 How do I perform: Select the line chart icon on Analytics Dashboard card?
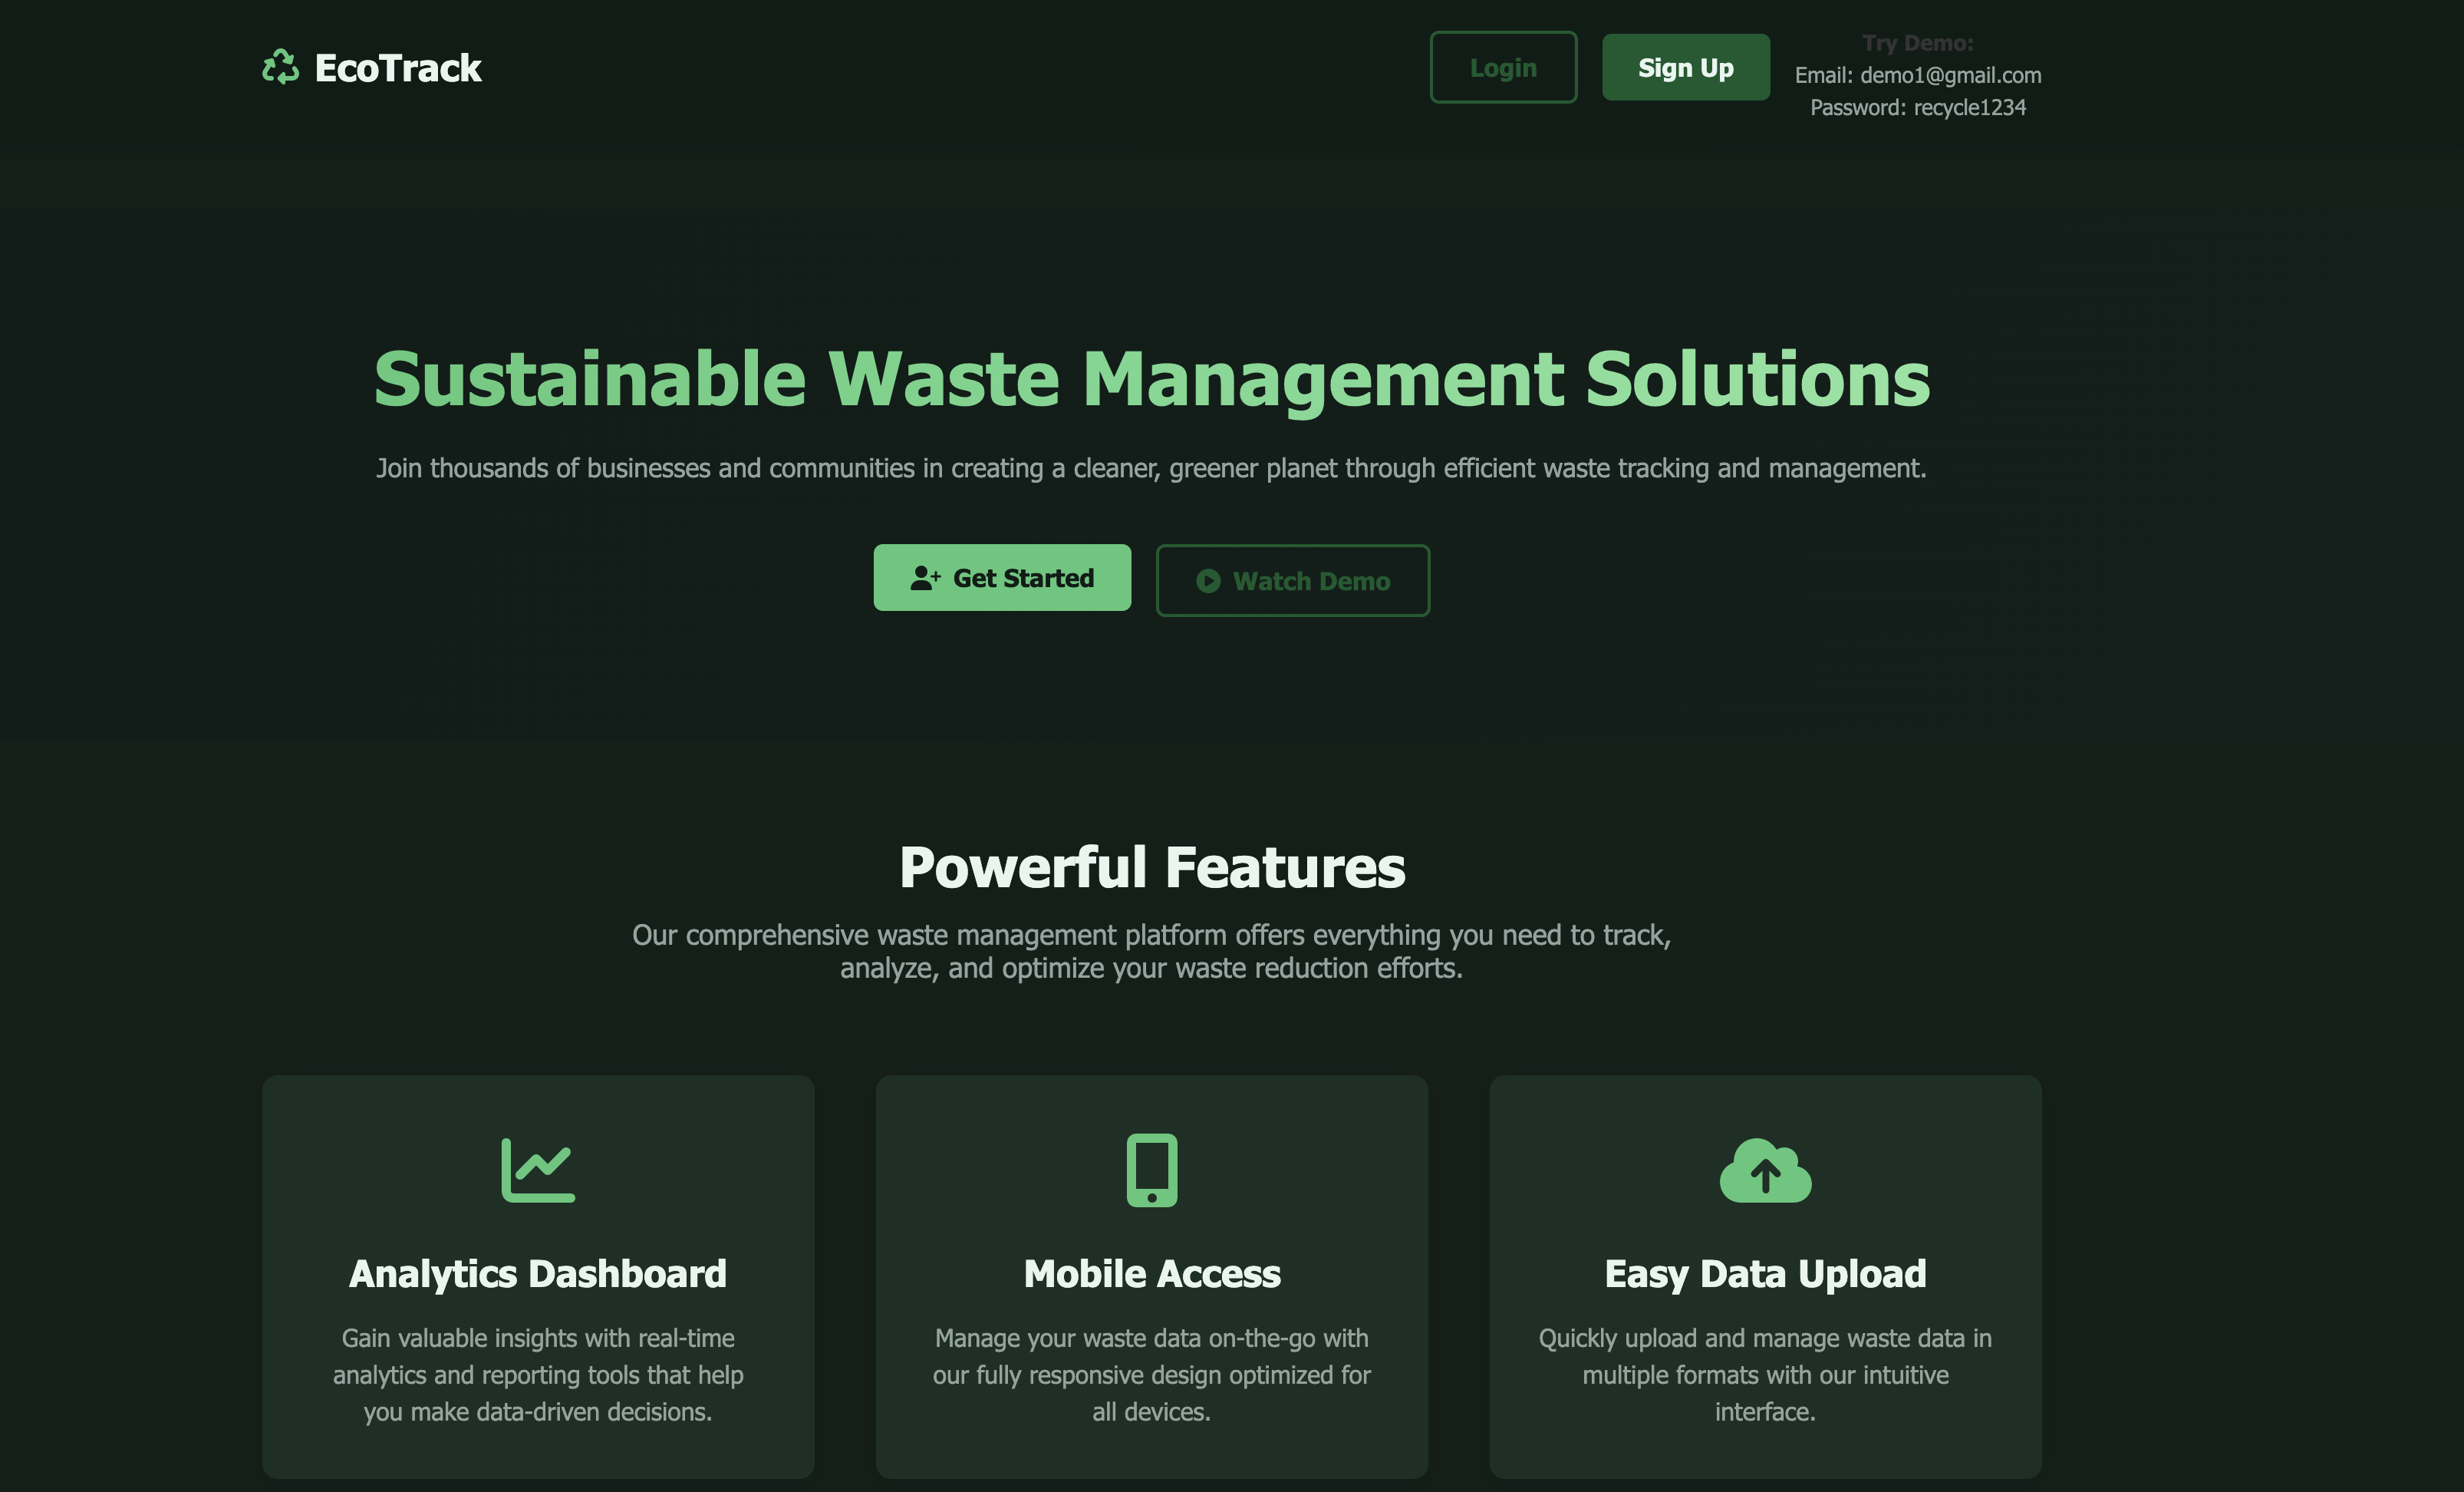tap(537, 1169)
